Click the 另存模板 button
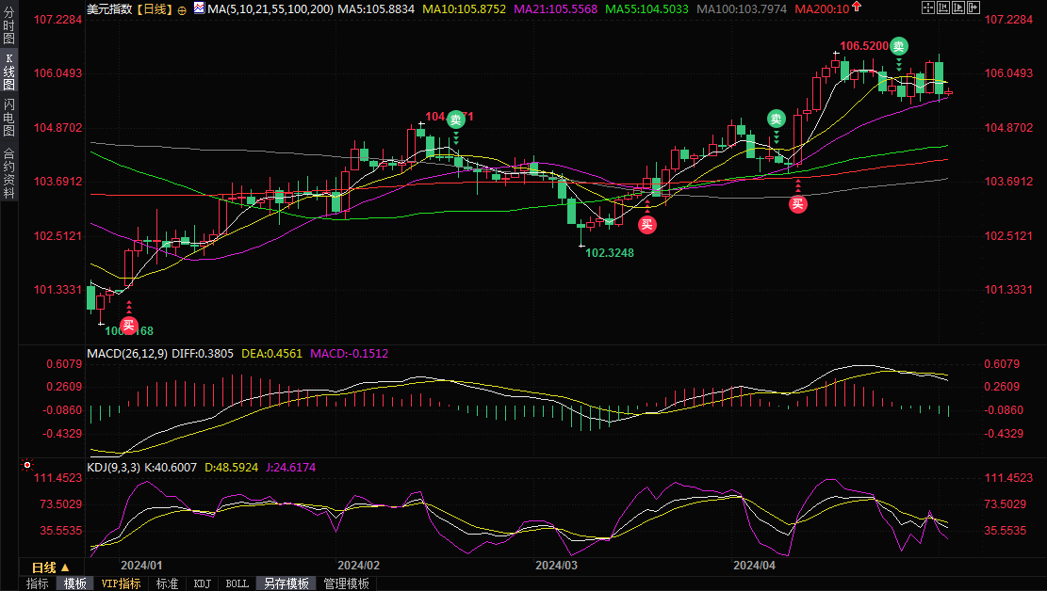 [286, 583]
